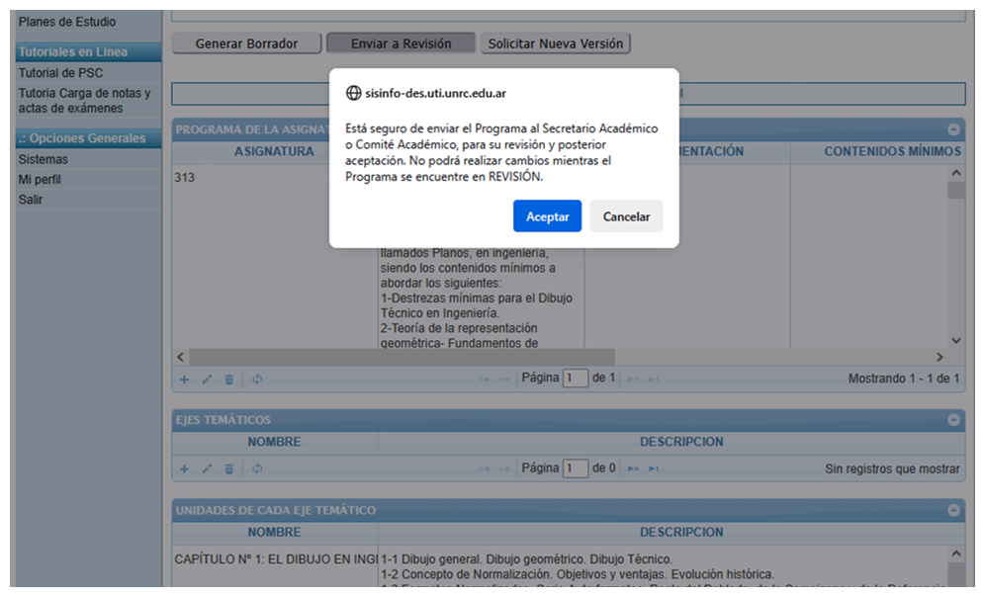This screenshot has width=984, height=595.
Task: Open Tutorial de PSC in sidebar
Action: (x=60, y=73)
